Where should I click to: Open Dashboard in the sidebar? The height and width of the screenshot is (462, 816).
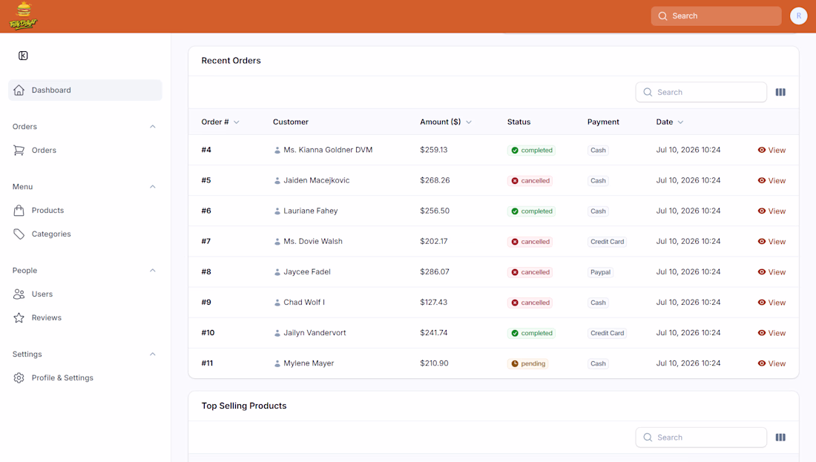coord(85,90)
